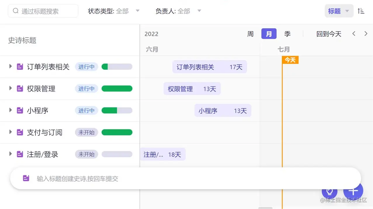Click the purple plus floating action button
Screen dimensions: 373x209
coord(353,191)
